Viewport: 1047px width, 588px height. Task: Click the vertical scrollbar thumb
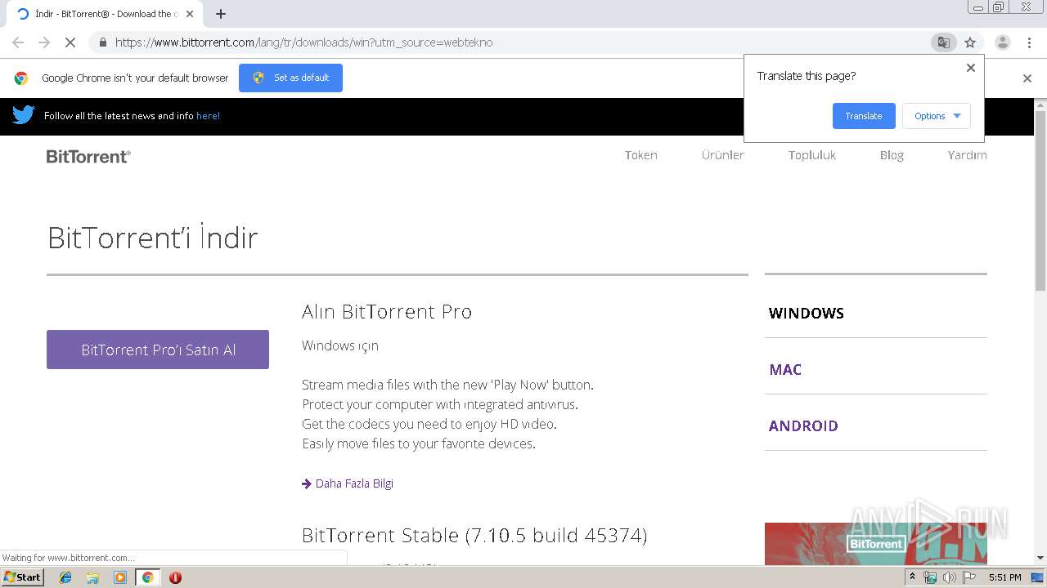click(x=1040, y=200)
